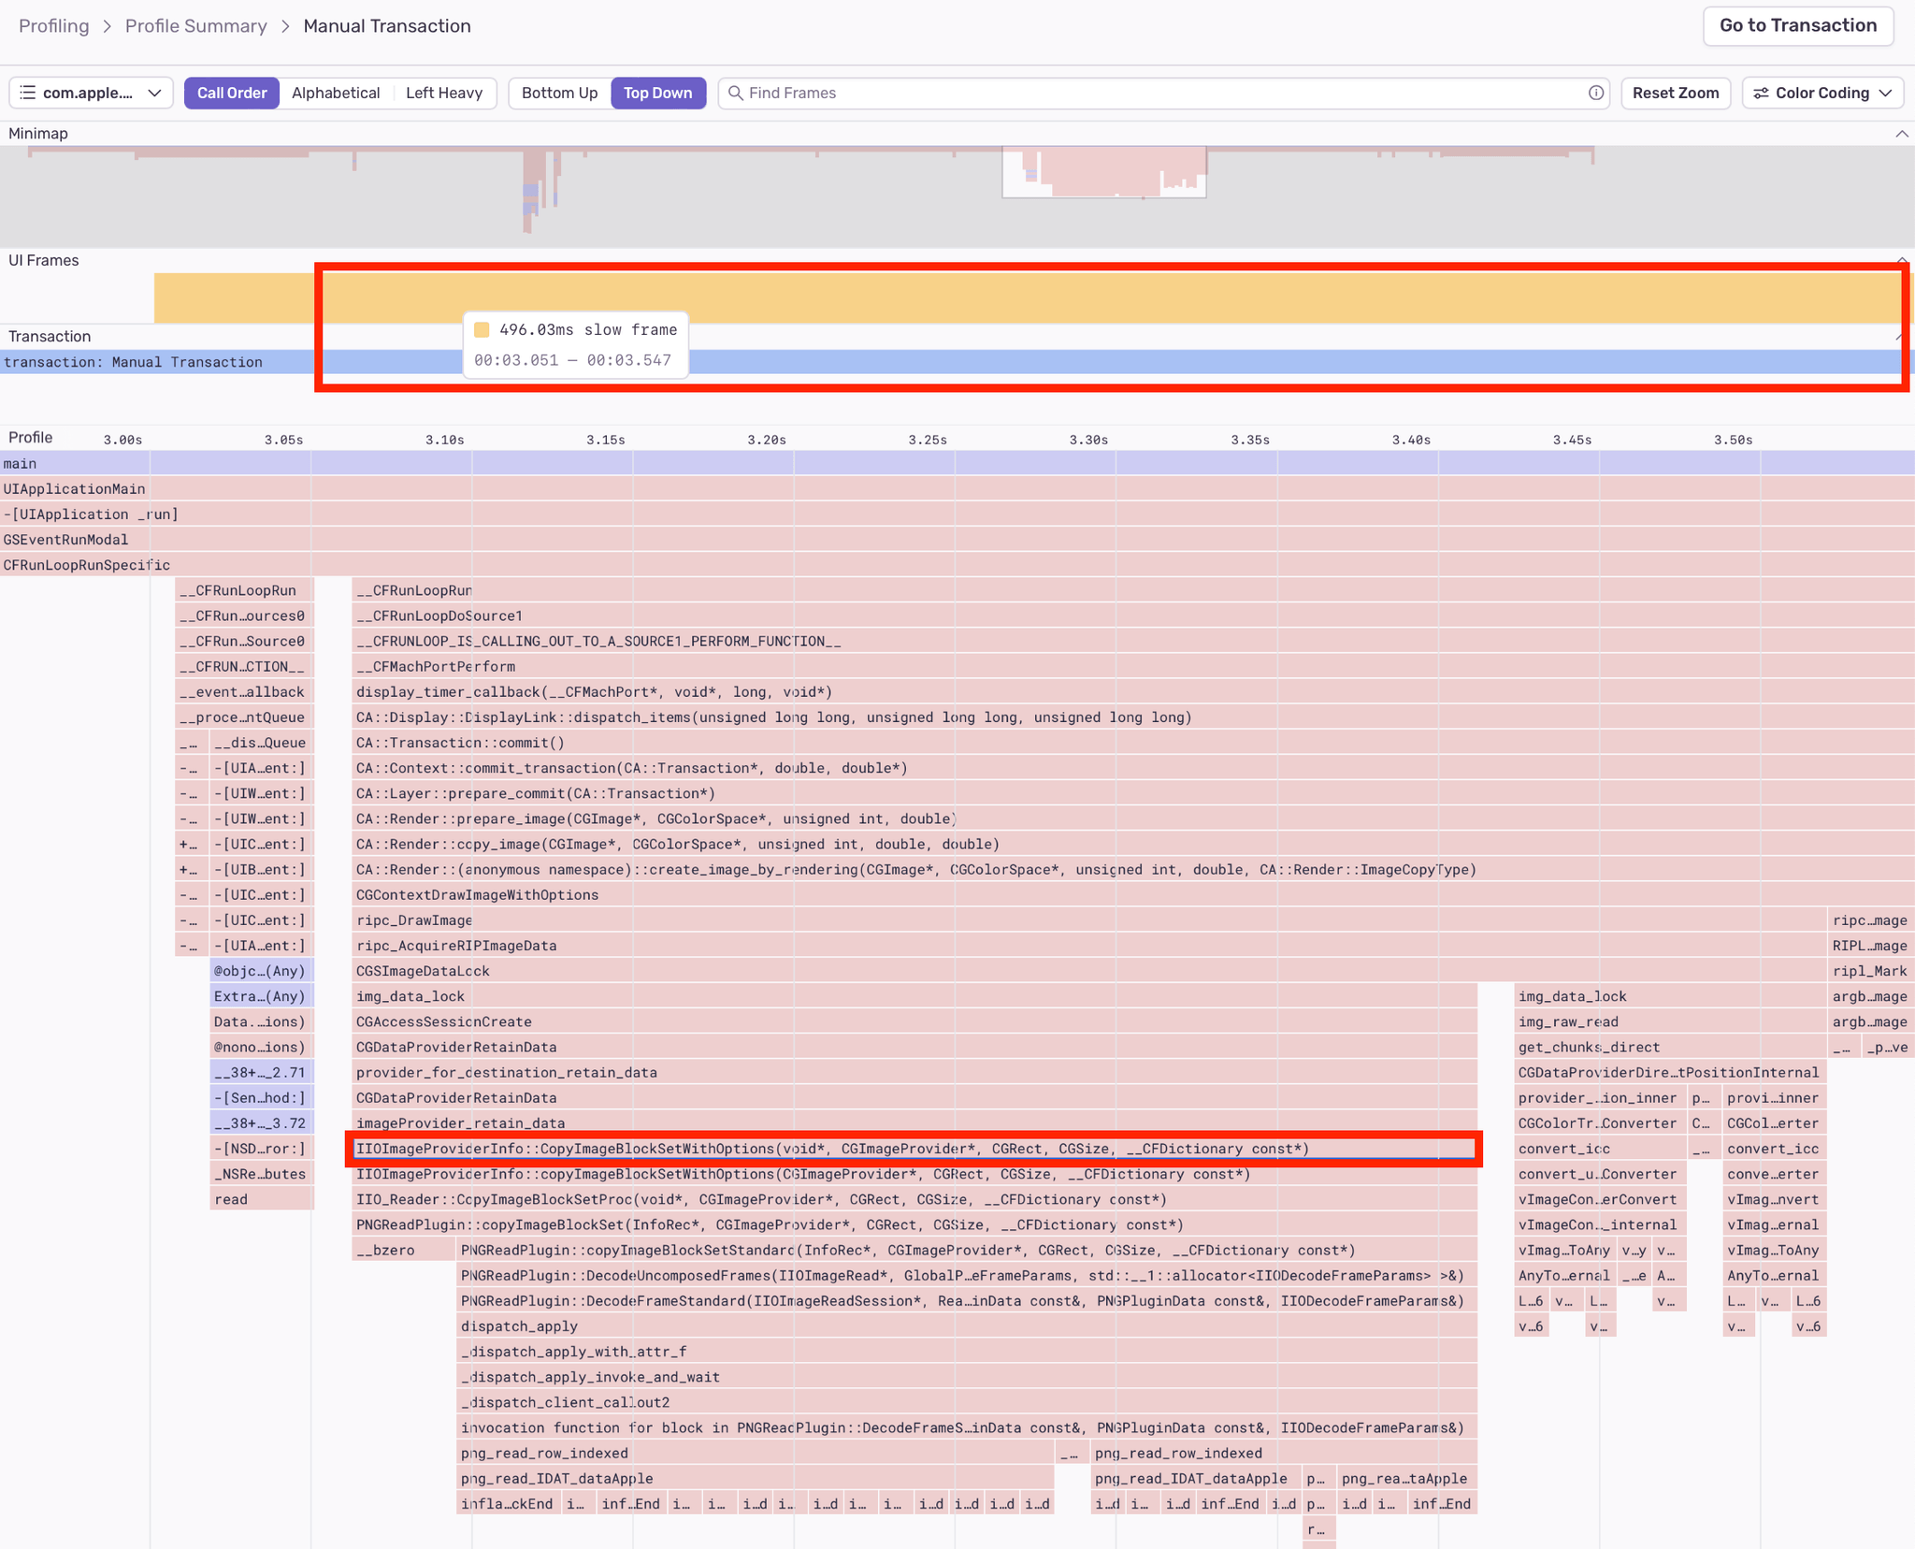Image resolution: width=1915 pixels, height=1549 pixels.
Task: Open the com.apple process selector dropdown
Action: 91,92
